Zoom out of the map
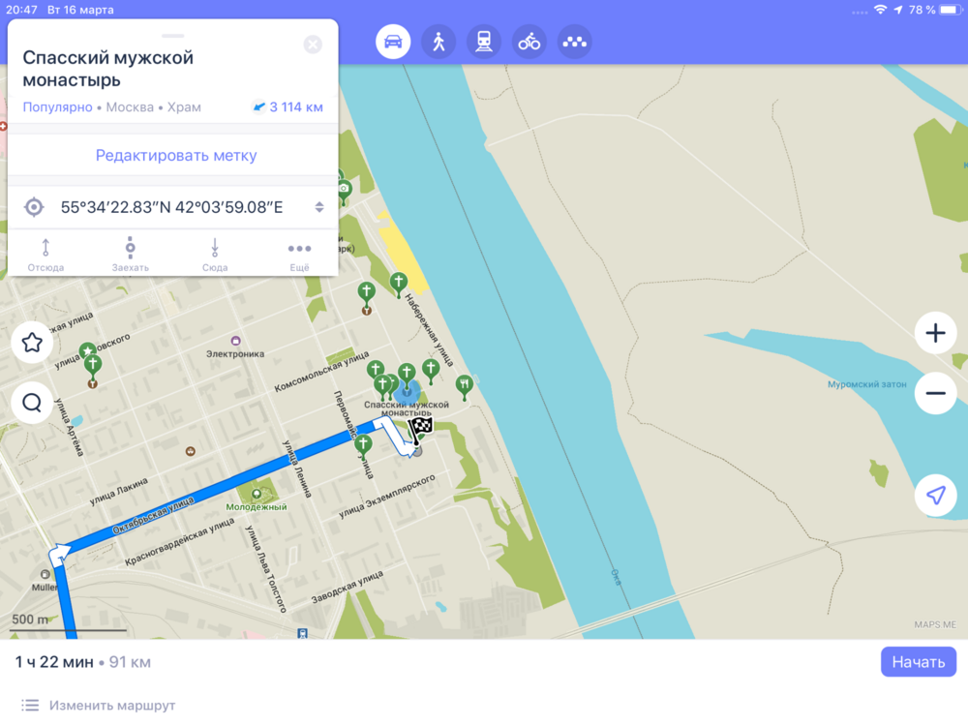 (935, 393)
